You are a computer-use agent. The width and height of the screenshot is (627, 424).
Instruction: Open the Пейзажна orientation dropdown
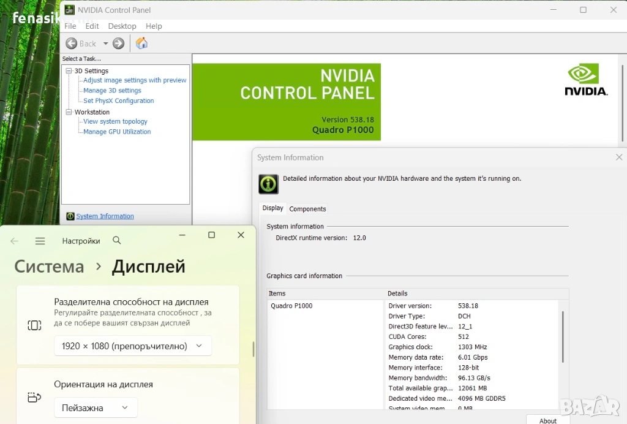tap(96, 407)
